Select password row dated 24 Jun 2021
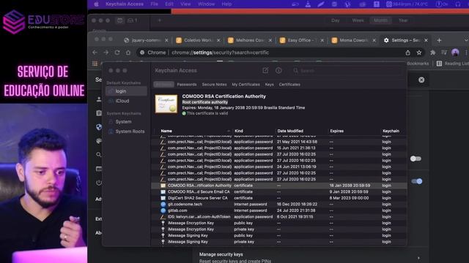 point(278,167)
